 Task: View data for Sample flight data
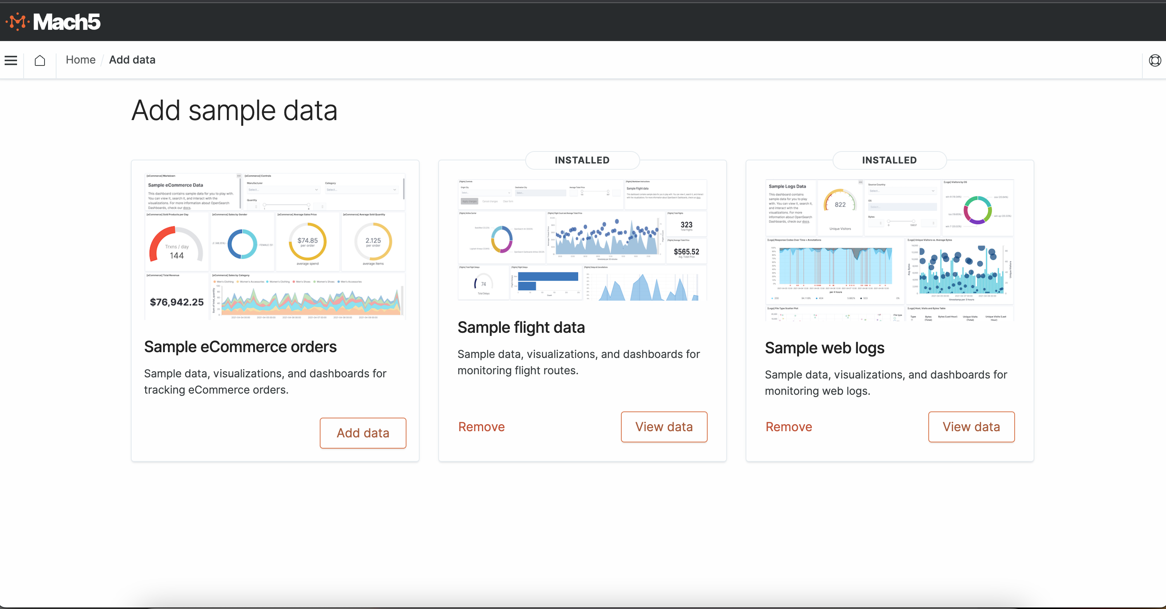tap(664, 427)
